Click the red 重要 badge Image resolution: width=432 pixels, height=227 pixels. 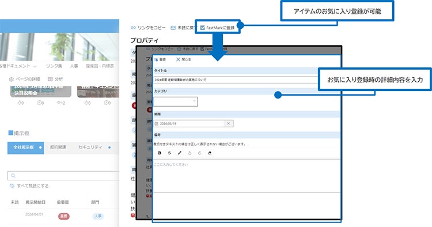pos(63,216)
